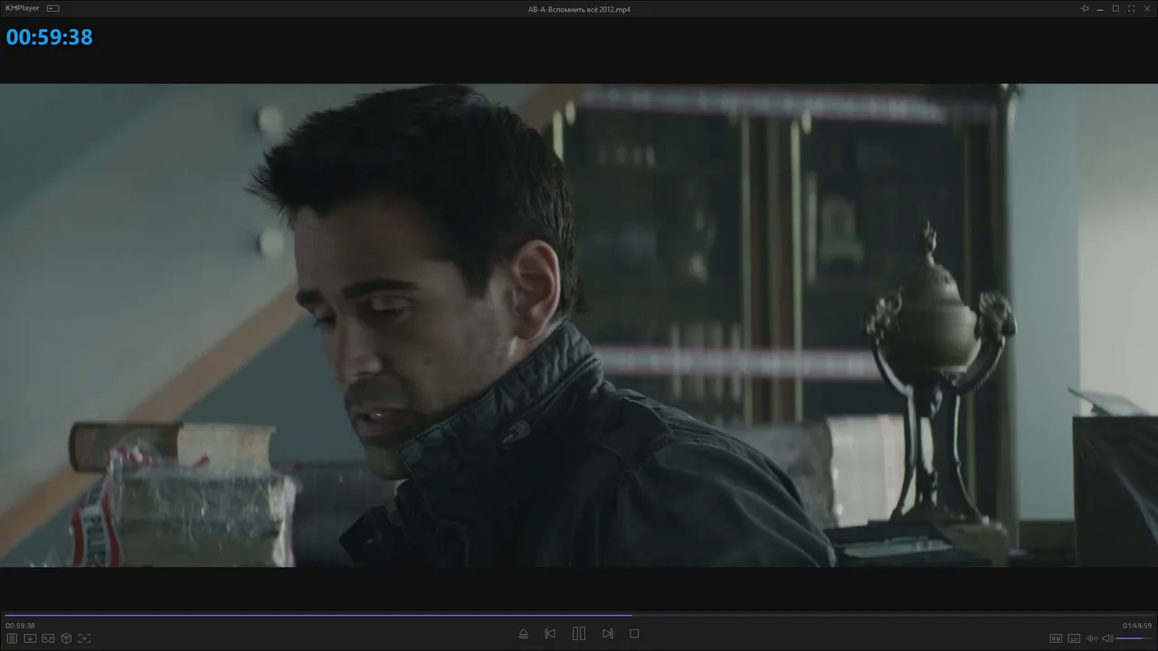1158x651 pixels.
Task: Open the playlist panel icon
Action: coord(12,638)
